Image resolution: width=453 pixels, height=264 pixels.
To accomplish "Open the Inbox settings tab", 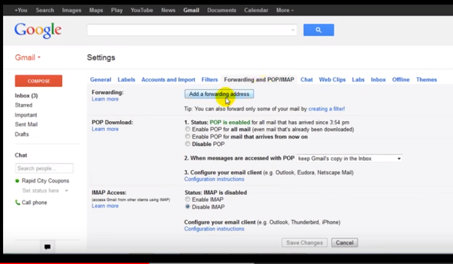I will click(x=378, y=80).
